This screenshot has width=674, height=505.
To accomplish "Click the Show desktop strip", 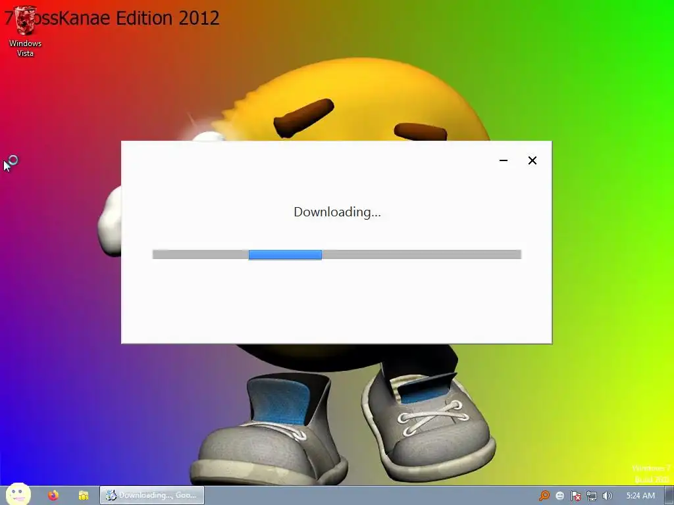I will [x=669, y=496].
